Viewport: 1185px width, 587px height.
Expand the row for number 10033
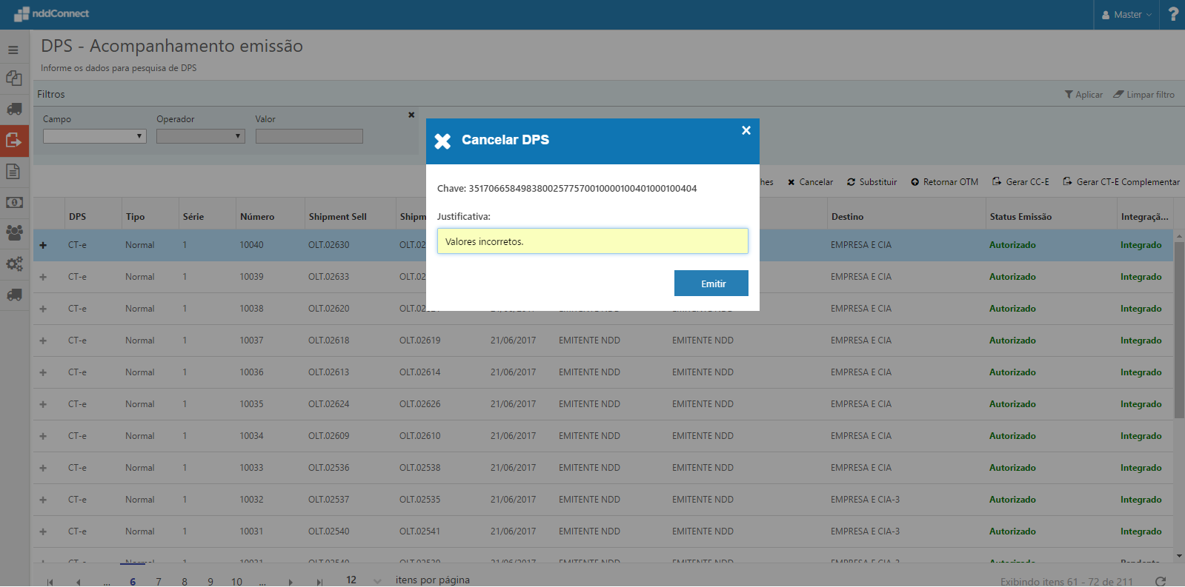tap(43, 468)
